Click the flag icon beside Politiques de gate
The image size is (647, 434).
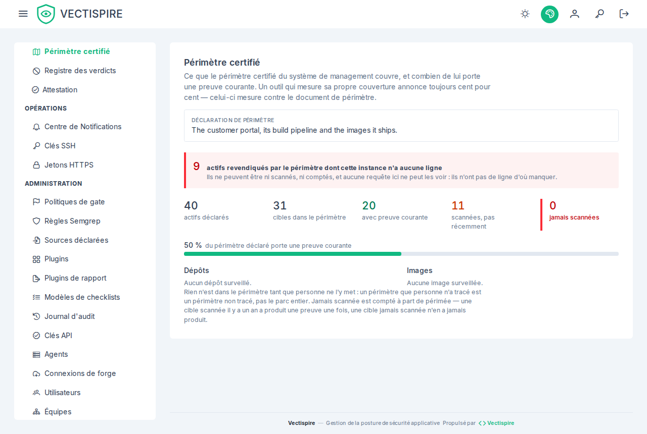[x=36, y=202]
